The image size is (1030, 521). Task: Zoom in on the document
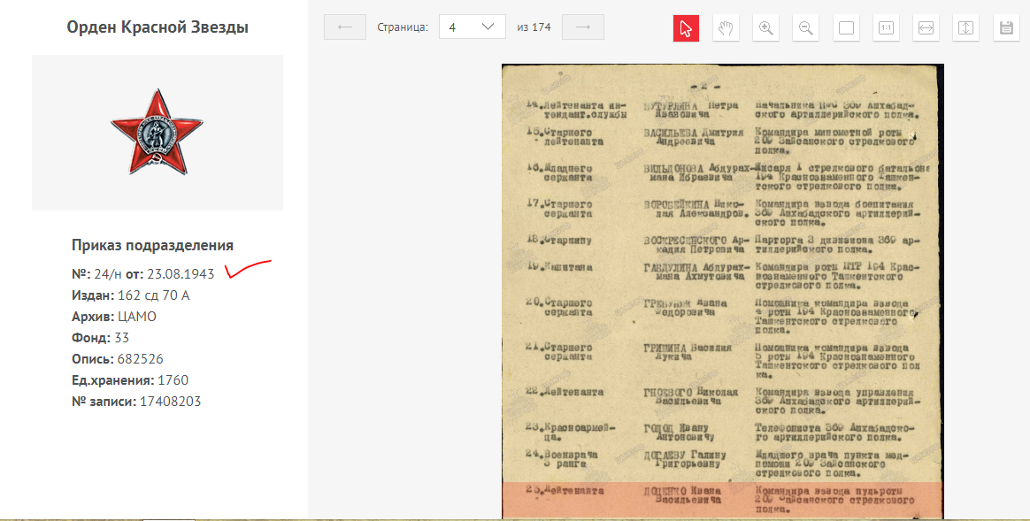[766, 27]
